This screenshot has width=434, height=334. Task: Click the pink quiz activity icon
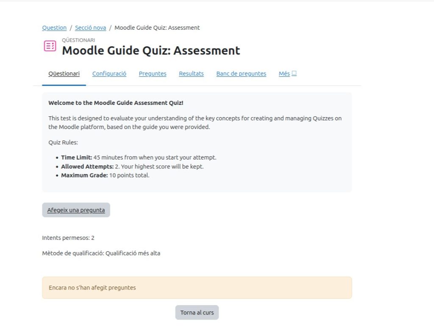click(x=50, y=46)
